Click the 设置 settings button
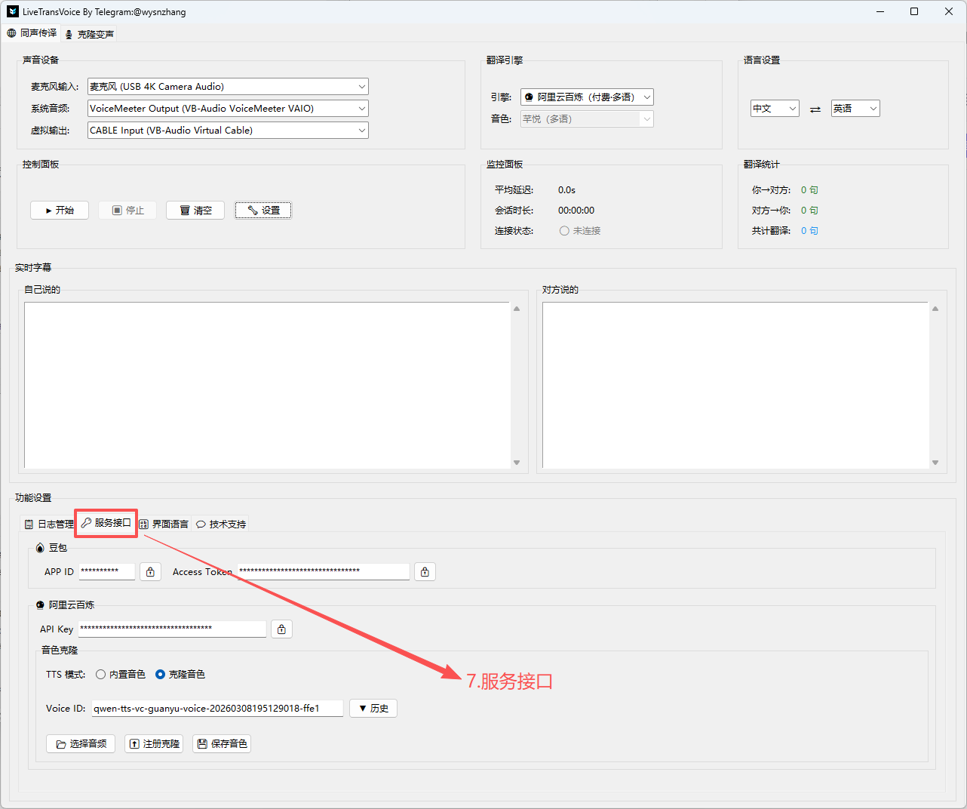 point(263,211)
